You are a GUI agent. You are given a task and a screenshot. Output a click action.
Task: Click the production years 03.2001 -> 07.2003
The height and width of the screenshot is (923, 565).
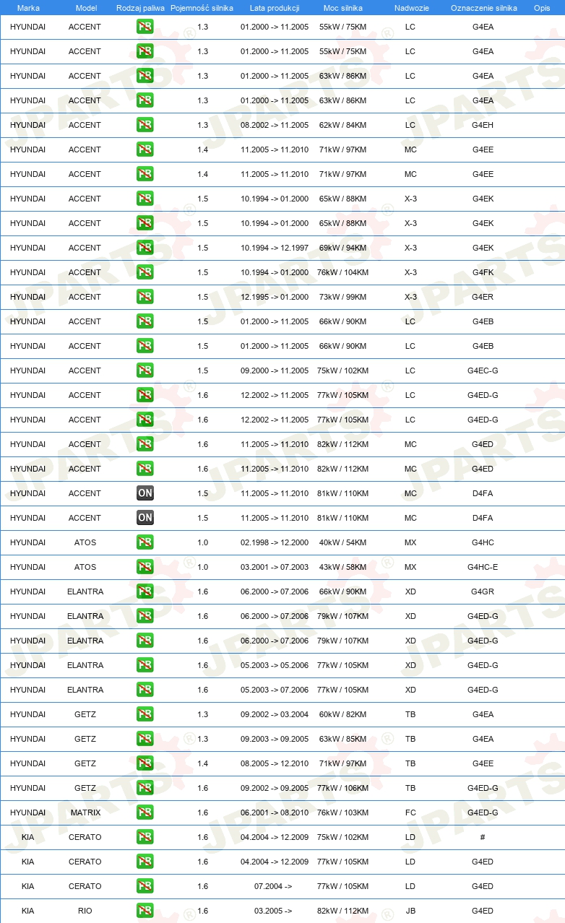[275, 567]
